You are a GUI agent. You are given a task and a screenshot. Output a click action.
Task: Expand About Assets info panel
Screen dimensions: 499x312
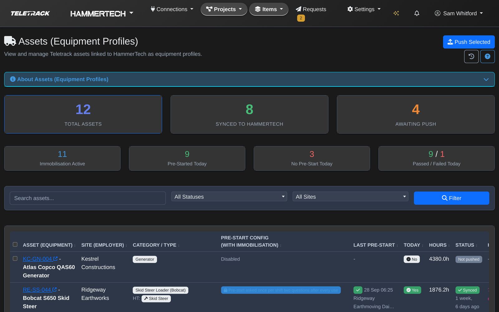[x=249, y=79]
